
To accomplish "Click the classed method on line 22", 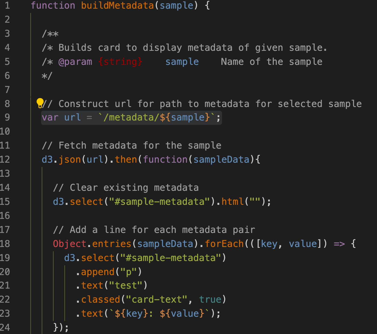I will pyautogui.click(x=100, y=299).
